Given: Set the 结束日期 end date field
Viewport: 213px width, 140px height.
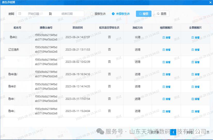Looking at the screenshot, I should click(x=67, y=14).
